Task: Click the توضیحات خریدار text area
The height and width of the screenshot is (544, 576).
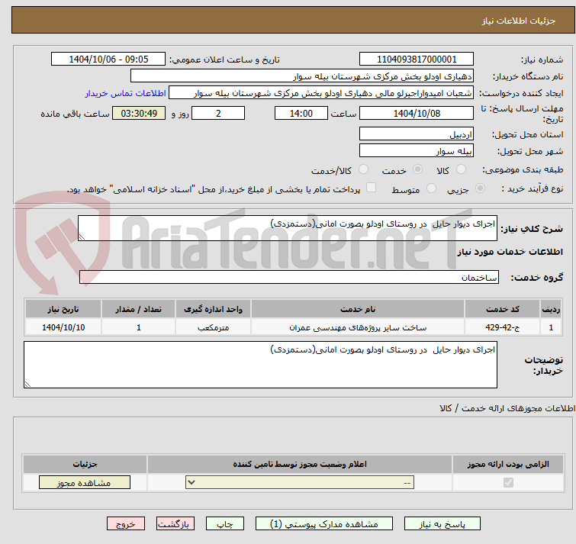Action: (260, 365)
